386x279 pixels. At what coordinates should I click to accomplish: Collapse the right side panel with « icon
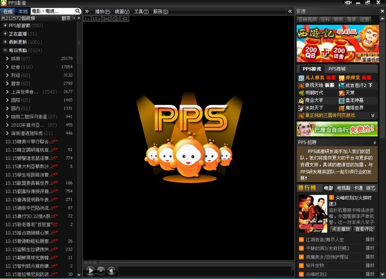point(290,12)
